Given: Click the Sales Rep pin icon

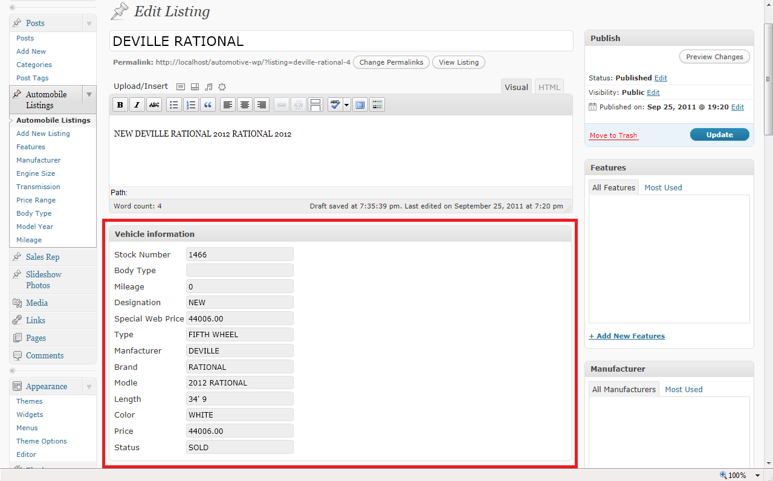Looking at the screenshot, I should click(18, 257).
